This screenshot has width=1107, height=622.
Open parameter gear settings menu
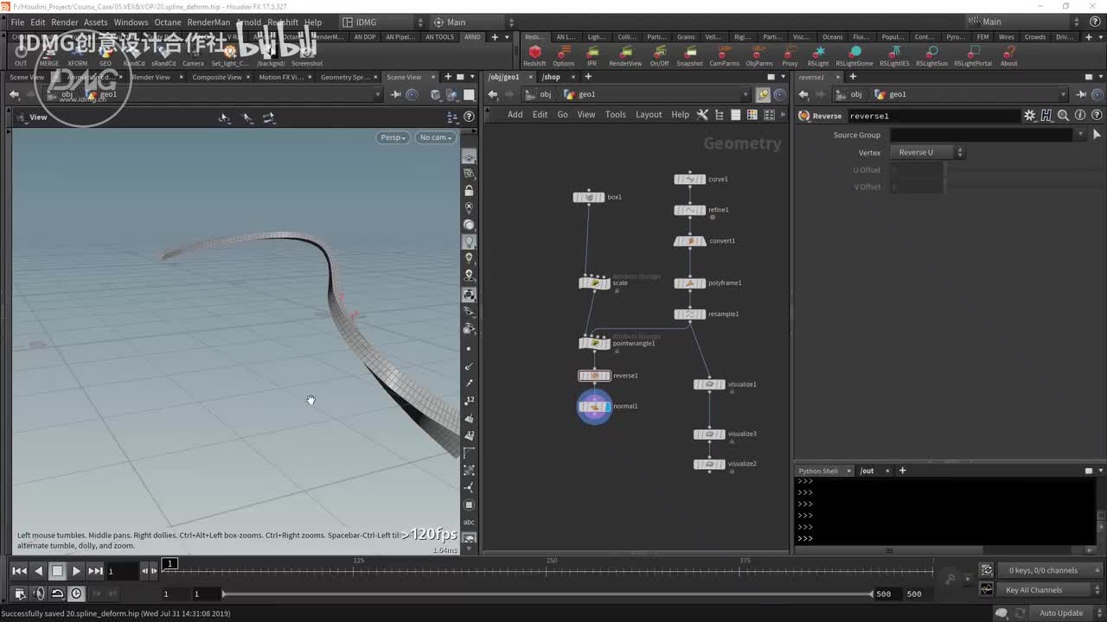1029,116
